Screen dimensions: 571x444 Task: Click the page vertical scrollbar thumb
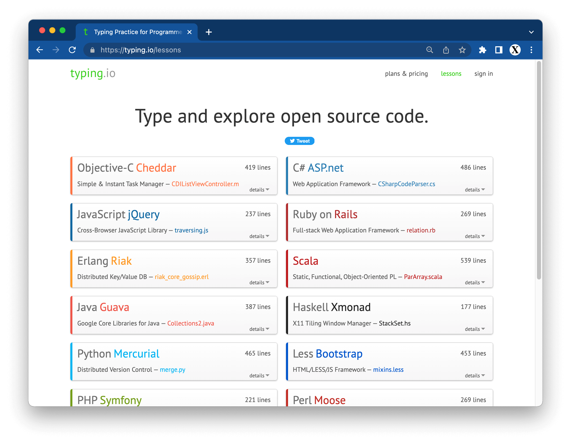pos(538,170)
